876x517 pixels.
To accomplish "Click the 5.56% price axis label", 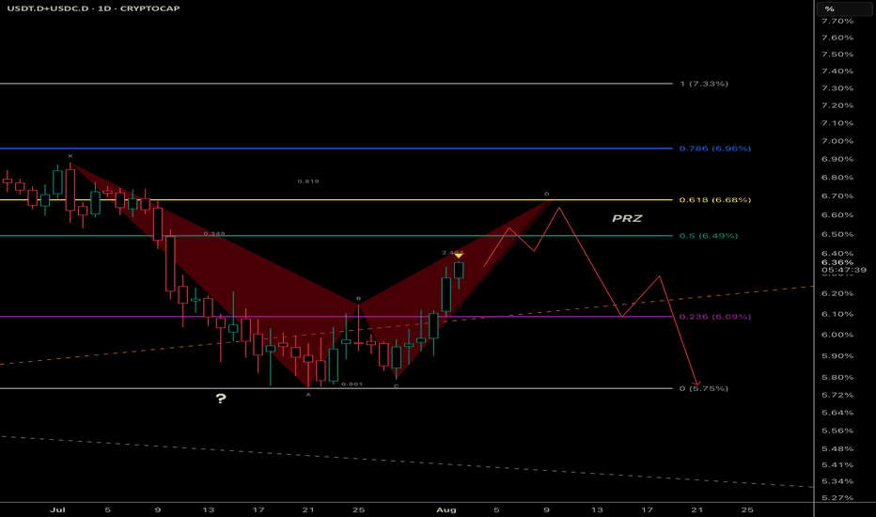I will (837, 431).
